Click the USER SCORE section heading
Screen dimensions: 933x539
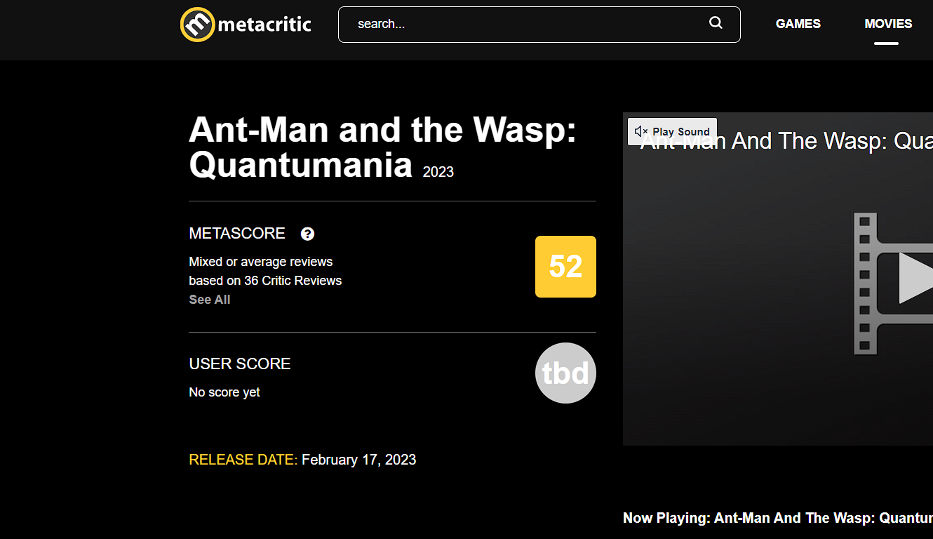tap(239, 364)
